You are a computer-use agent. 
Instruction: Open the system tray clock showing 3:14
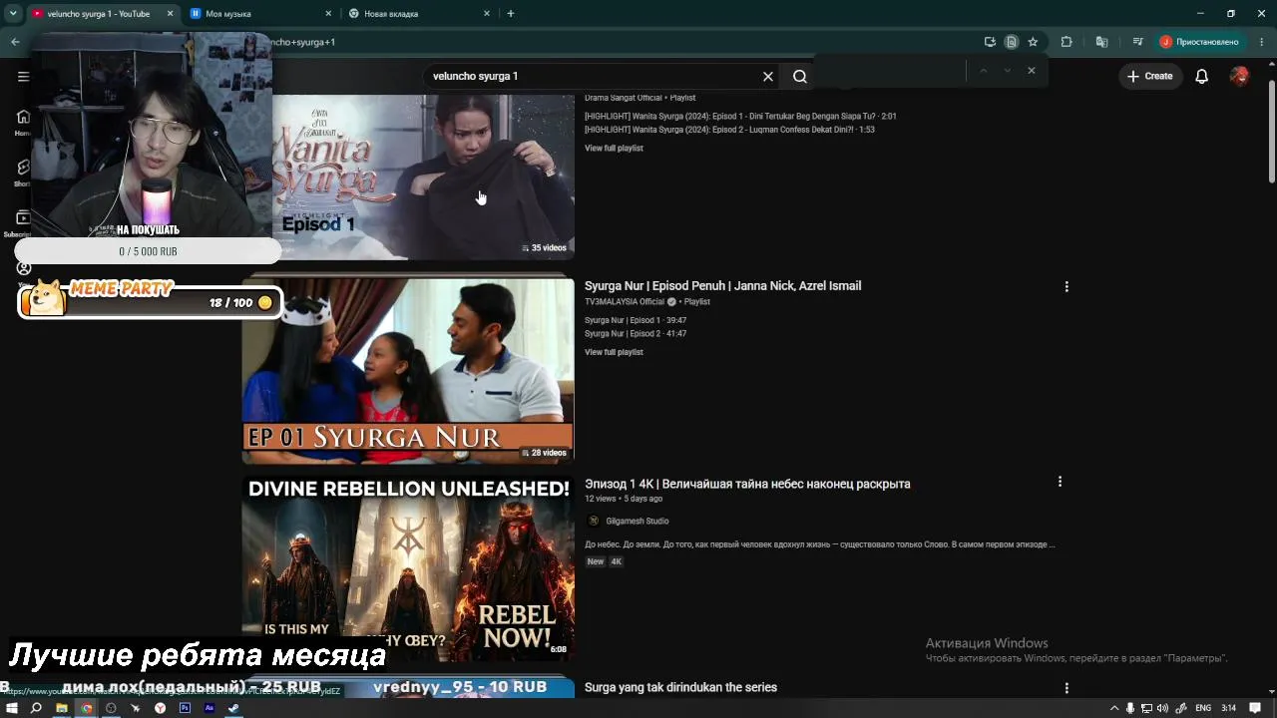(x=1229, y=708)
